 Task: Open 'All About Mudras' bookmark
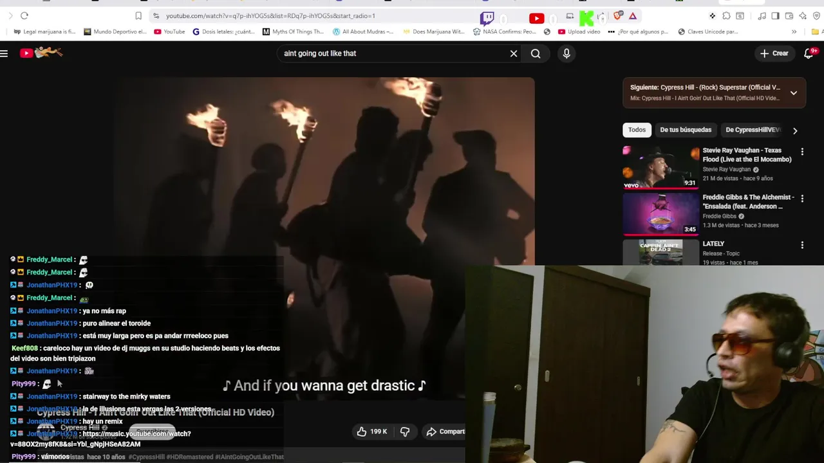pos(363,32)
